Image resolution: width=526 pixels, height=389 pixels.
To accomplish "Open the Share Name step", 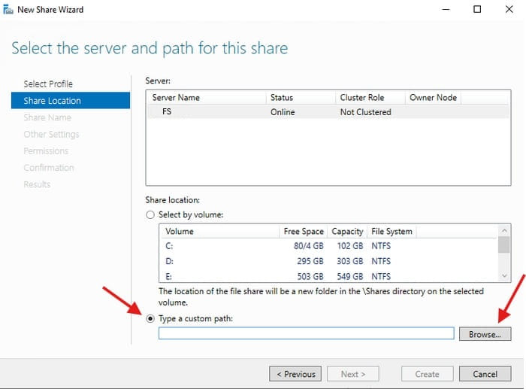I will pyautogui.click(x=47, y=117).
